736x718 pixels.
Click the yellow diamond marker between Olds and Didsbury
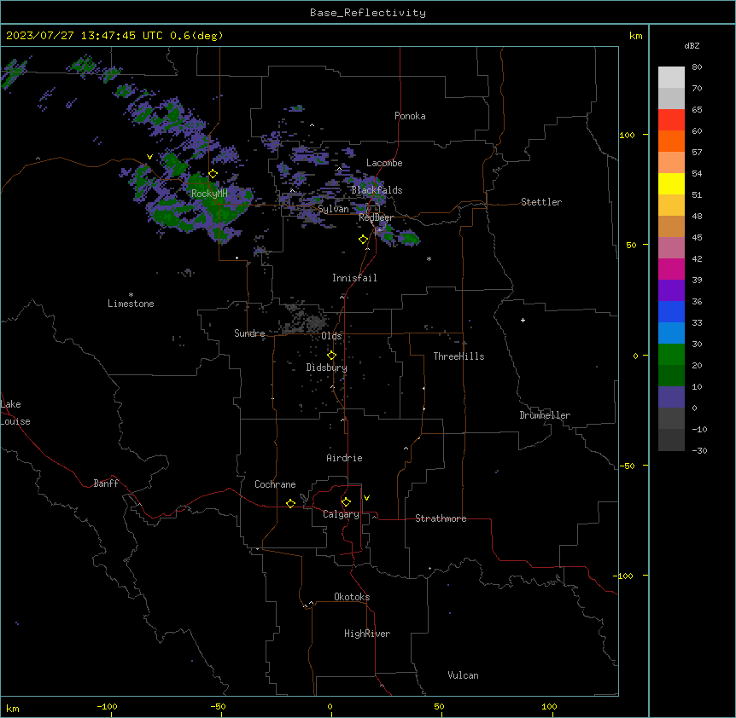[332, 356]
